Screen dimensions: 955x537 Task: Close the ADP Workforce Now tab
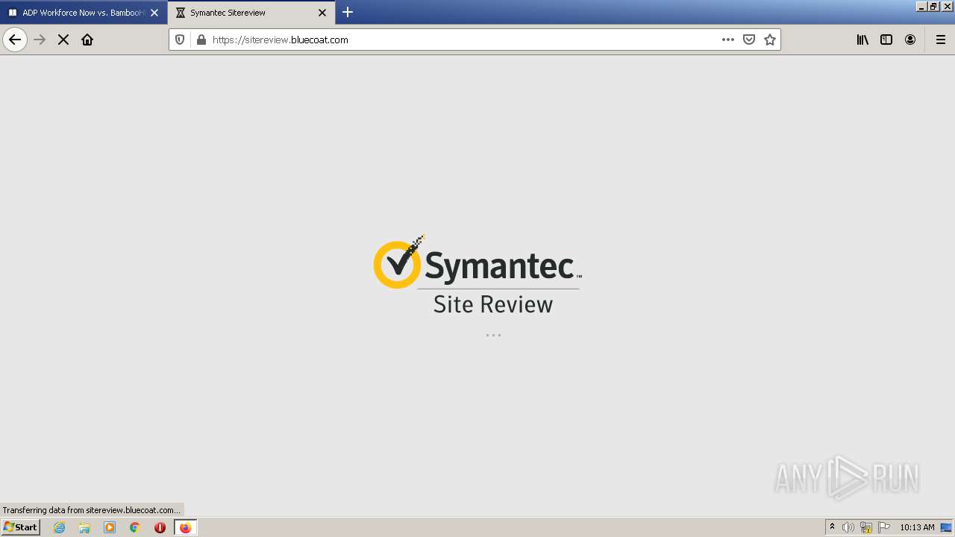coord(154,13)
